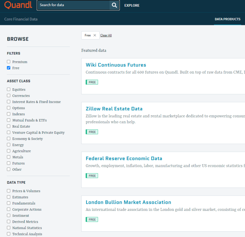This screenshot has height=237, width=245.
Task: Check Mutual Funds & ETFs
Action: [9, 120]
